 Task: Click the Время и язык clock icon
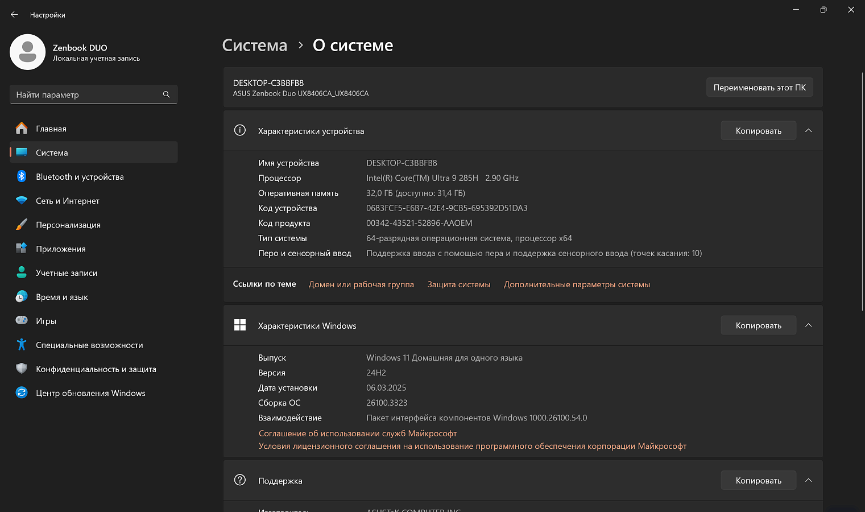(22, 297)
